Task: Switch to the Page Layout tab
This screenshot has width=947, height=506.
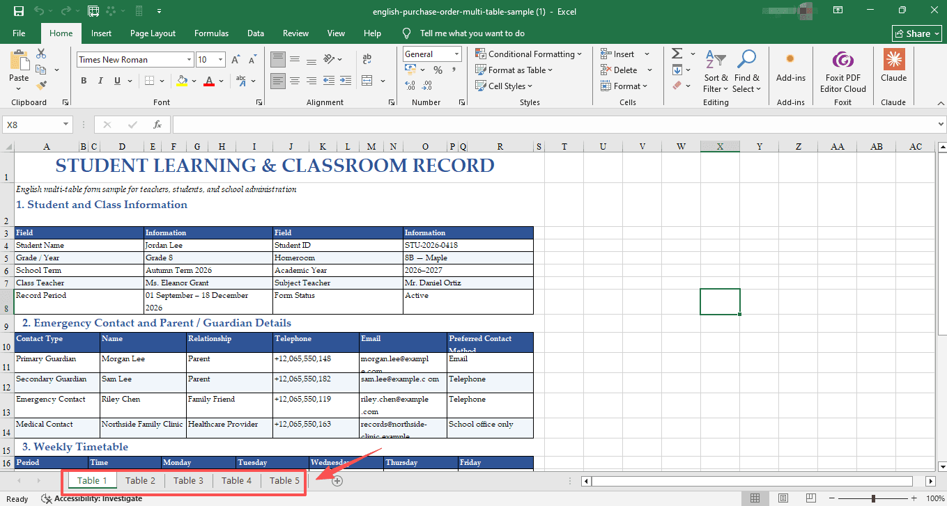Action: (153, 33)
